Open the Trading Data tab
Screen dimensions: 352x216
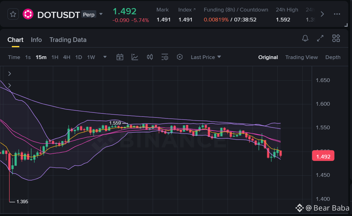pos(68,40)
